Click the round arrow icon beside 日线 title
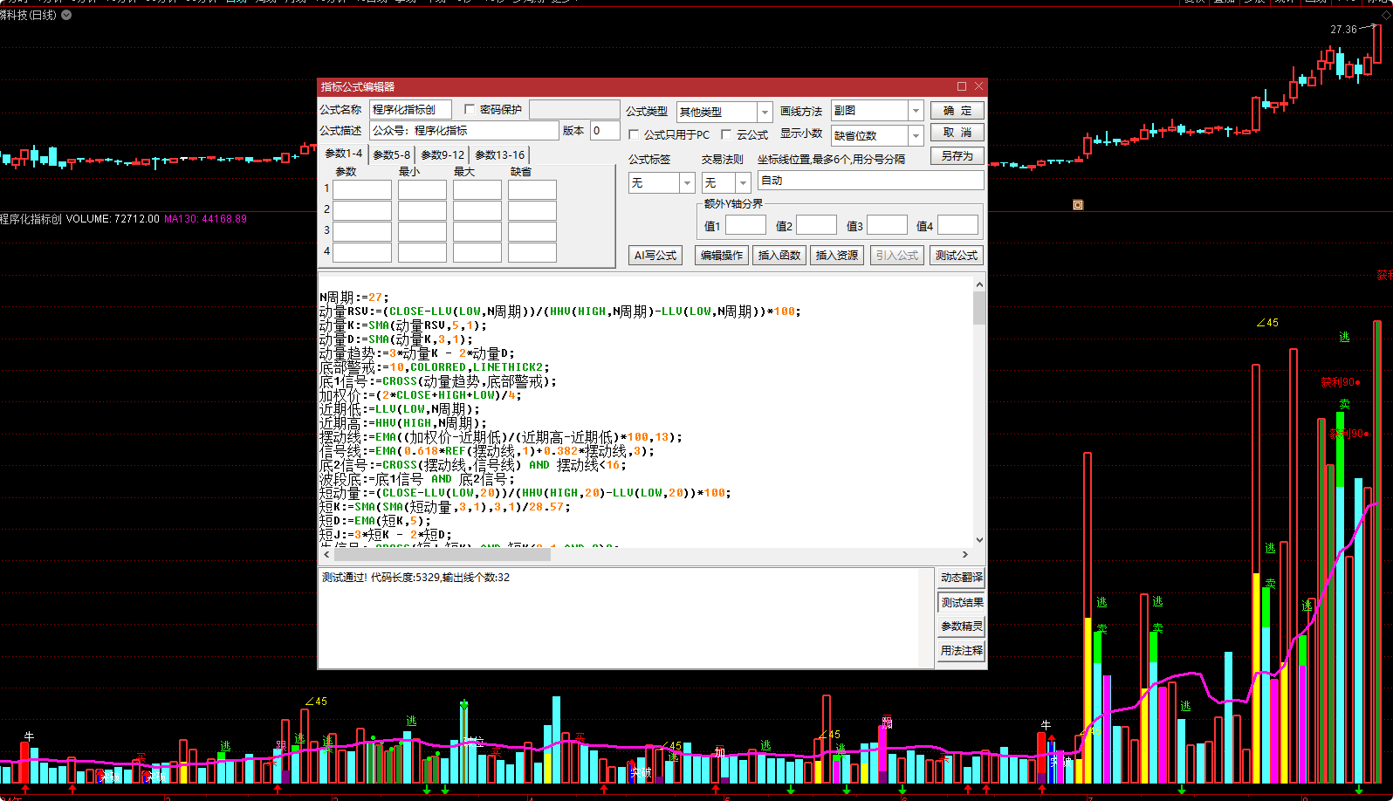The width and height of the screenshot is (1393, 801). pos(66,15)
